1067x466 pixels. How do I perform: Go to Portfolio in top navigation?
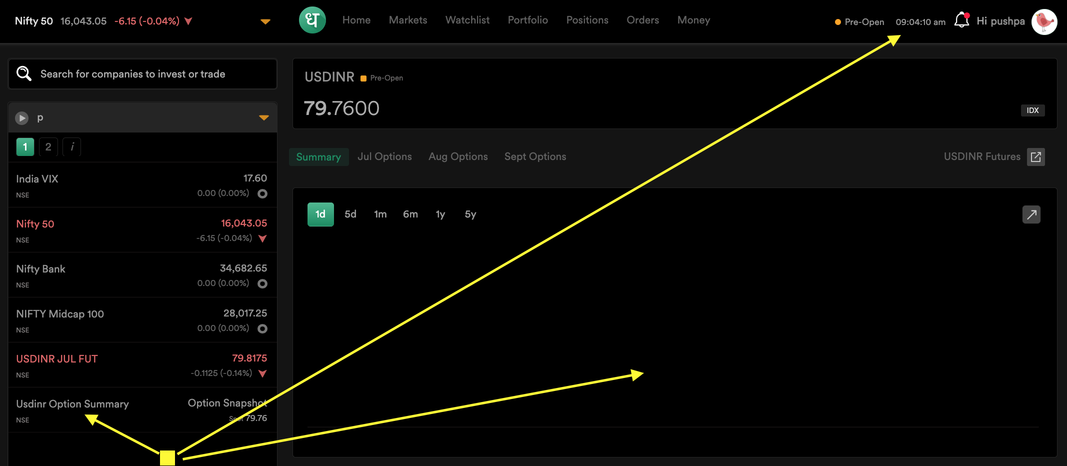[x=527, y=20]
